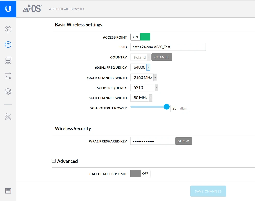This screenshot has height=201, width=255.
Task: Open the system gear sidebar icon
Action: pyautogui.click(x=8, y=91)
